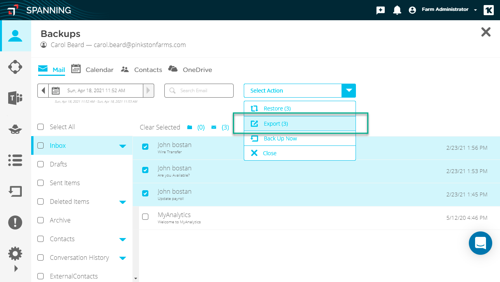The width and height of the screenshot is (500, 282).
Task: Switch to the Contacts tab
Action: (141, 70)
